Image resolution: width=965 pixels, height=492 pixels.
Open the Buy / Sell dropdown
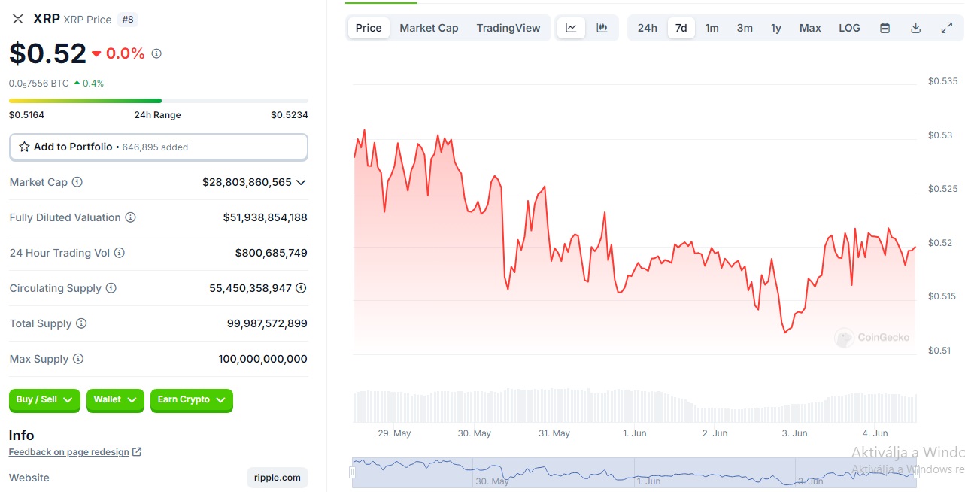pyautogui.click(x=44, y=400)
